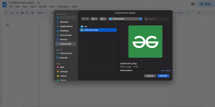Viewport: 215px width, 107px height.
Task: Click the Undo icon
Action: pos(12,13)
